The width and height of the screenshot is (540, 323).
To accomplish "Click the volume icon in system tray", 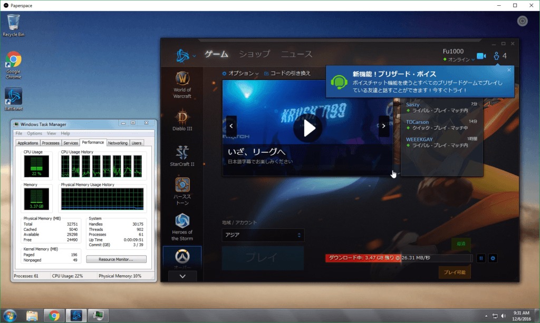I will click(x=504, y=316).
